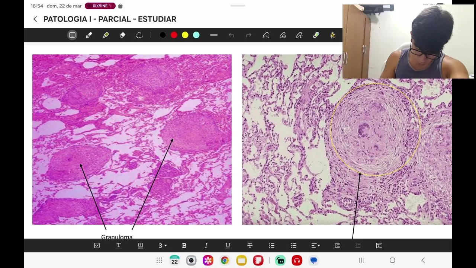Image resolution: width=476 pixels, height=268 pixels.
Task: Select the keyboard text input mode
Action: point(72,35)
